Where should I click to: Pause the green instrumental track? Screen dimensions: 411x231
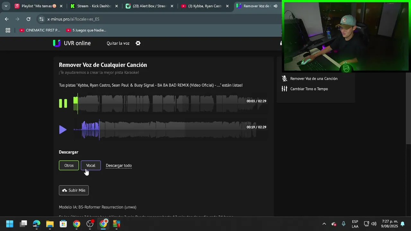63,103
